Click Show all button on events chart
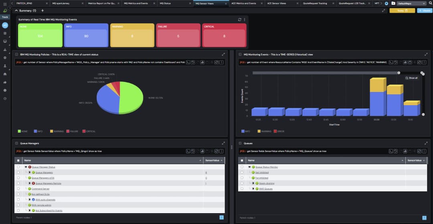Screen dimensions: 433x224 pos(411,78)
